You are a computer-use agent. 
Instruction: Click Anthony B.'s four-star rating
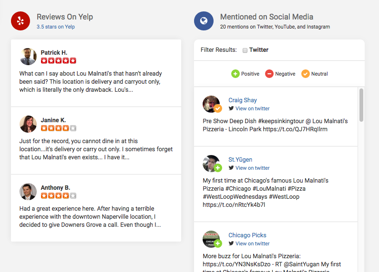point(59,195)
